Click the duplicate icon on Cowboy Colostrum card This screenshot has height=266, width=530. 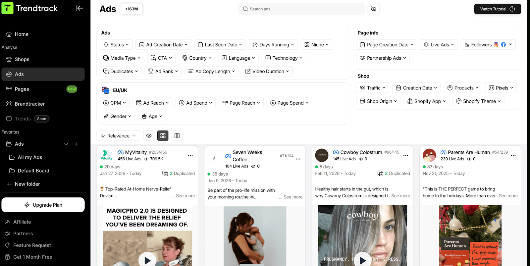pos(380,174)
